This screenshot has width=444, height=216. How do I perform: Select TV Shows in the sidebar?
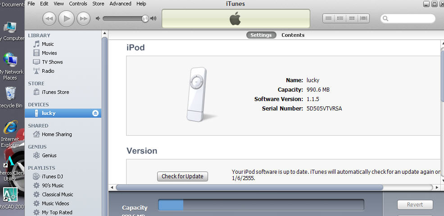tap(52, 62)
